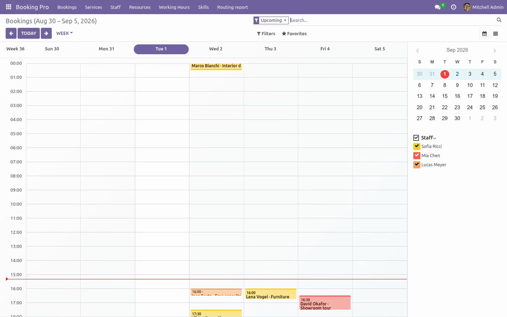The height and width of the screenshot is (317, 507).
Task: Uncheck Mia Chen staff filter
Action: click(x=417, y=155)
